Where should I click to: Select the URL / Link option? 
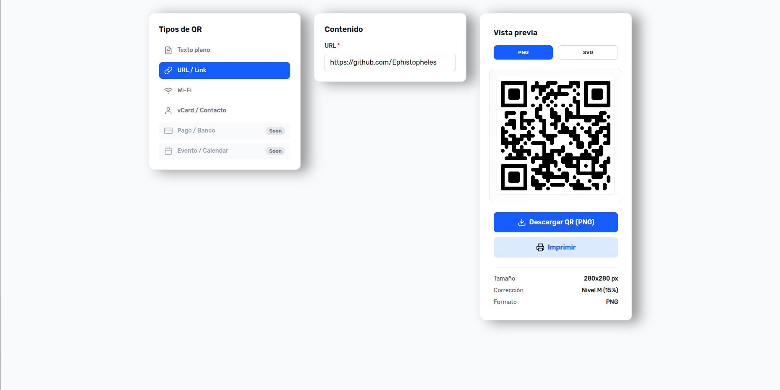[225, 70]
